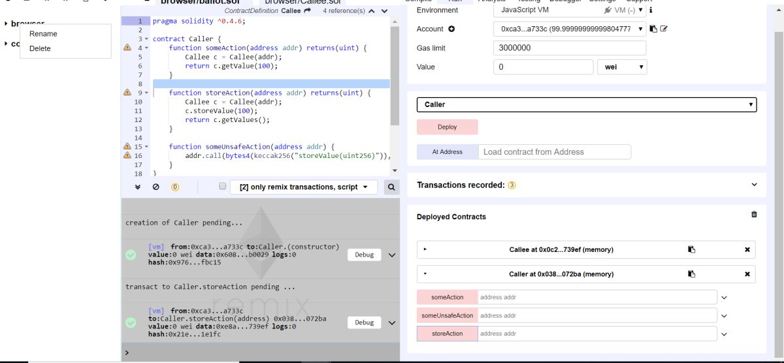Open the Environment JavaScript VM dropdown
784x363 pixels.
(x=570, y=10)
